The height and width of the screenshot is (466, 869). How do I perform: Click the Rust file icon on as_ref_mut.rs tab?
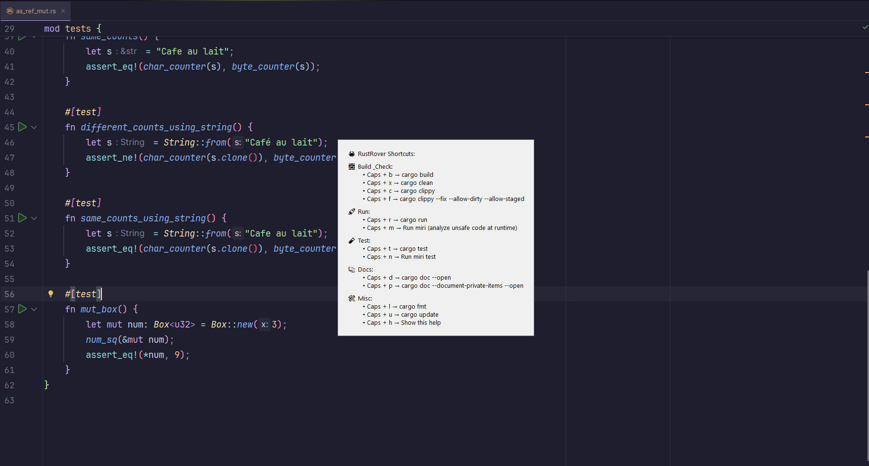click(10, 11)
